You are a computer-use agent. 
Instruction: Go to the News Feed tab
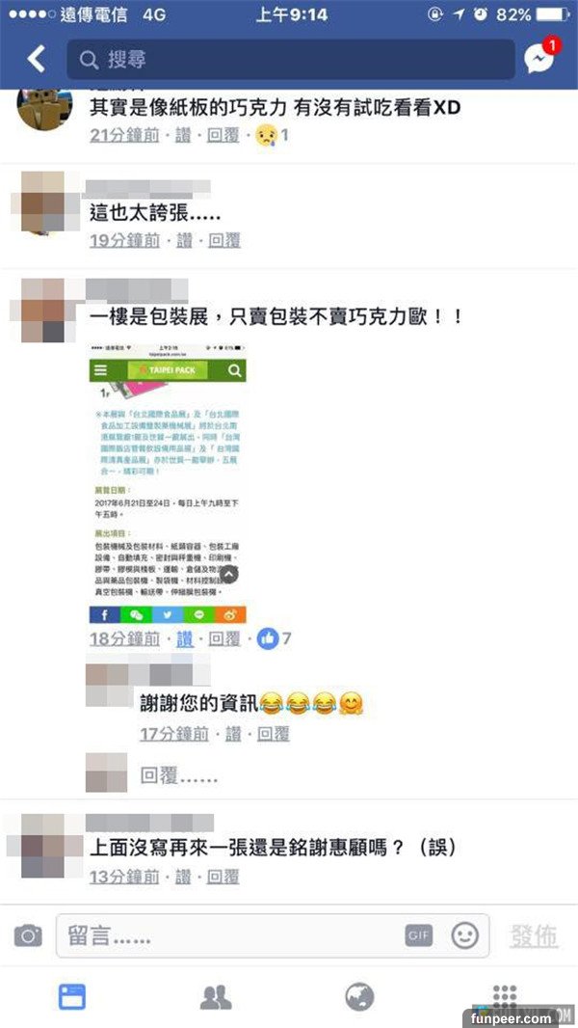[x=72, y=996]
